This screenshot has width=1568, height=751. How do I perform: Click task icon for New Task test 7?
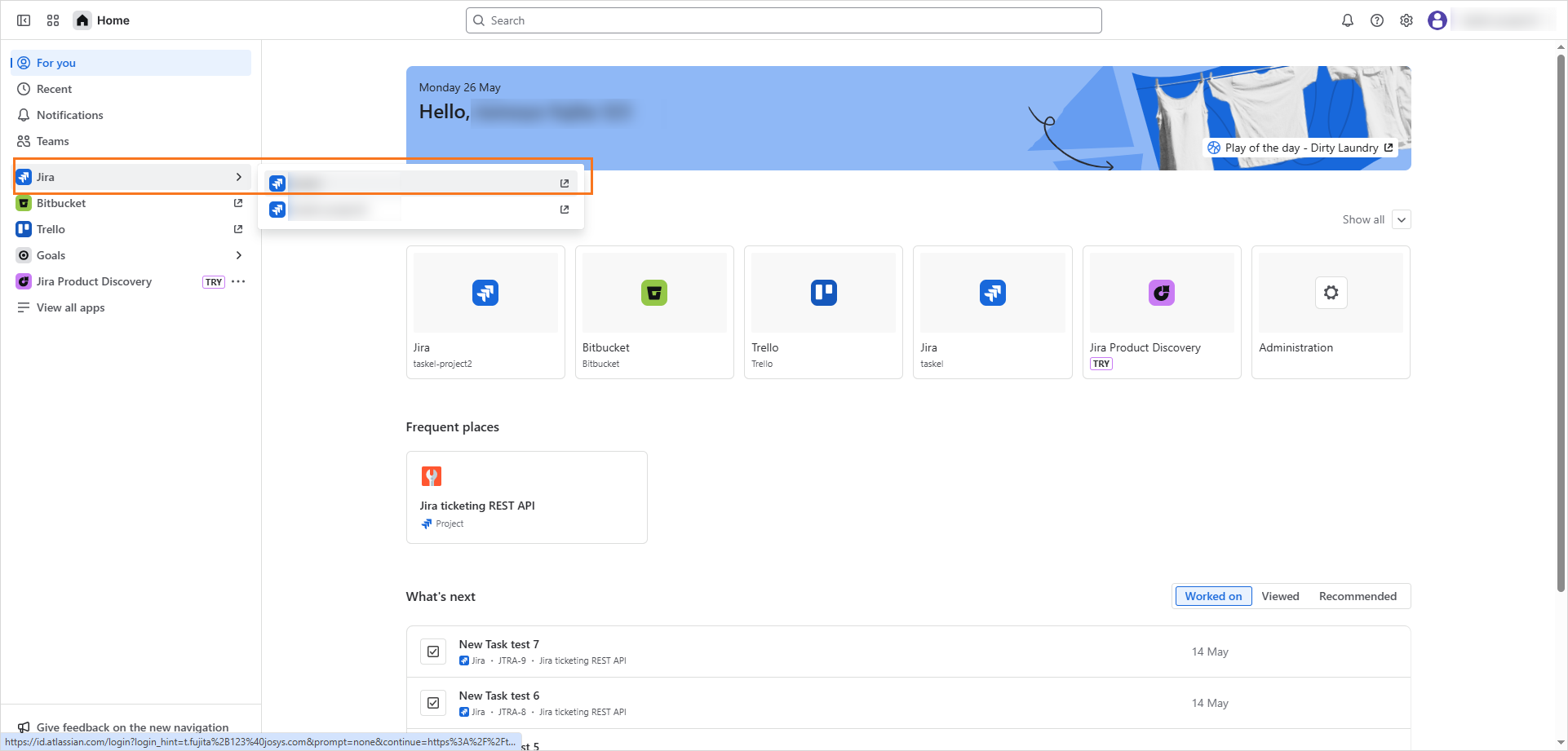coord(433,652)
